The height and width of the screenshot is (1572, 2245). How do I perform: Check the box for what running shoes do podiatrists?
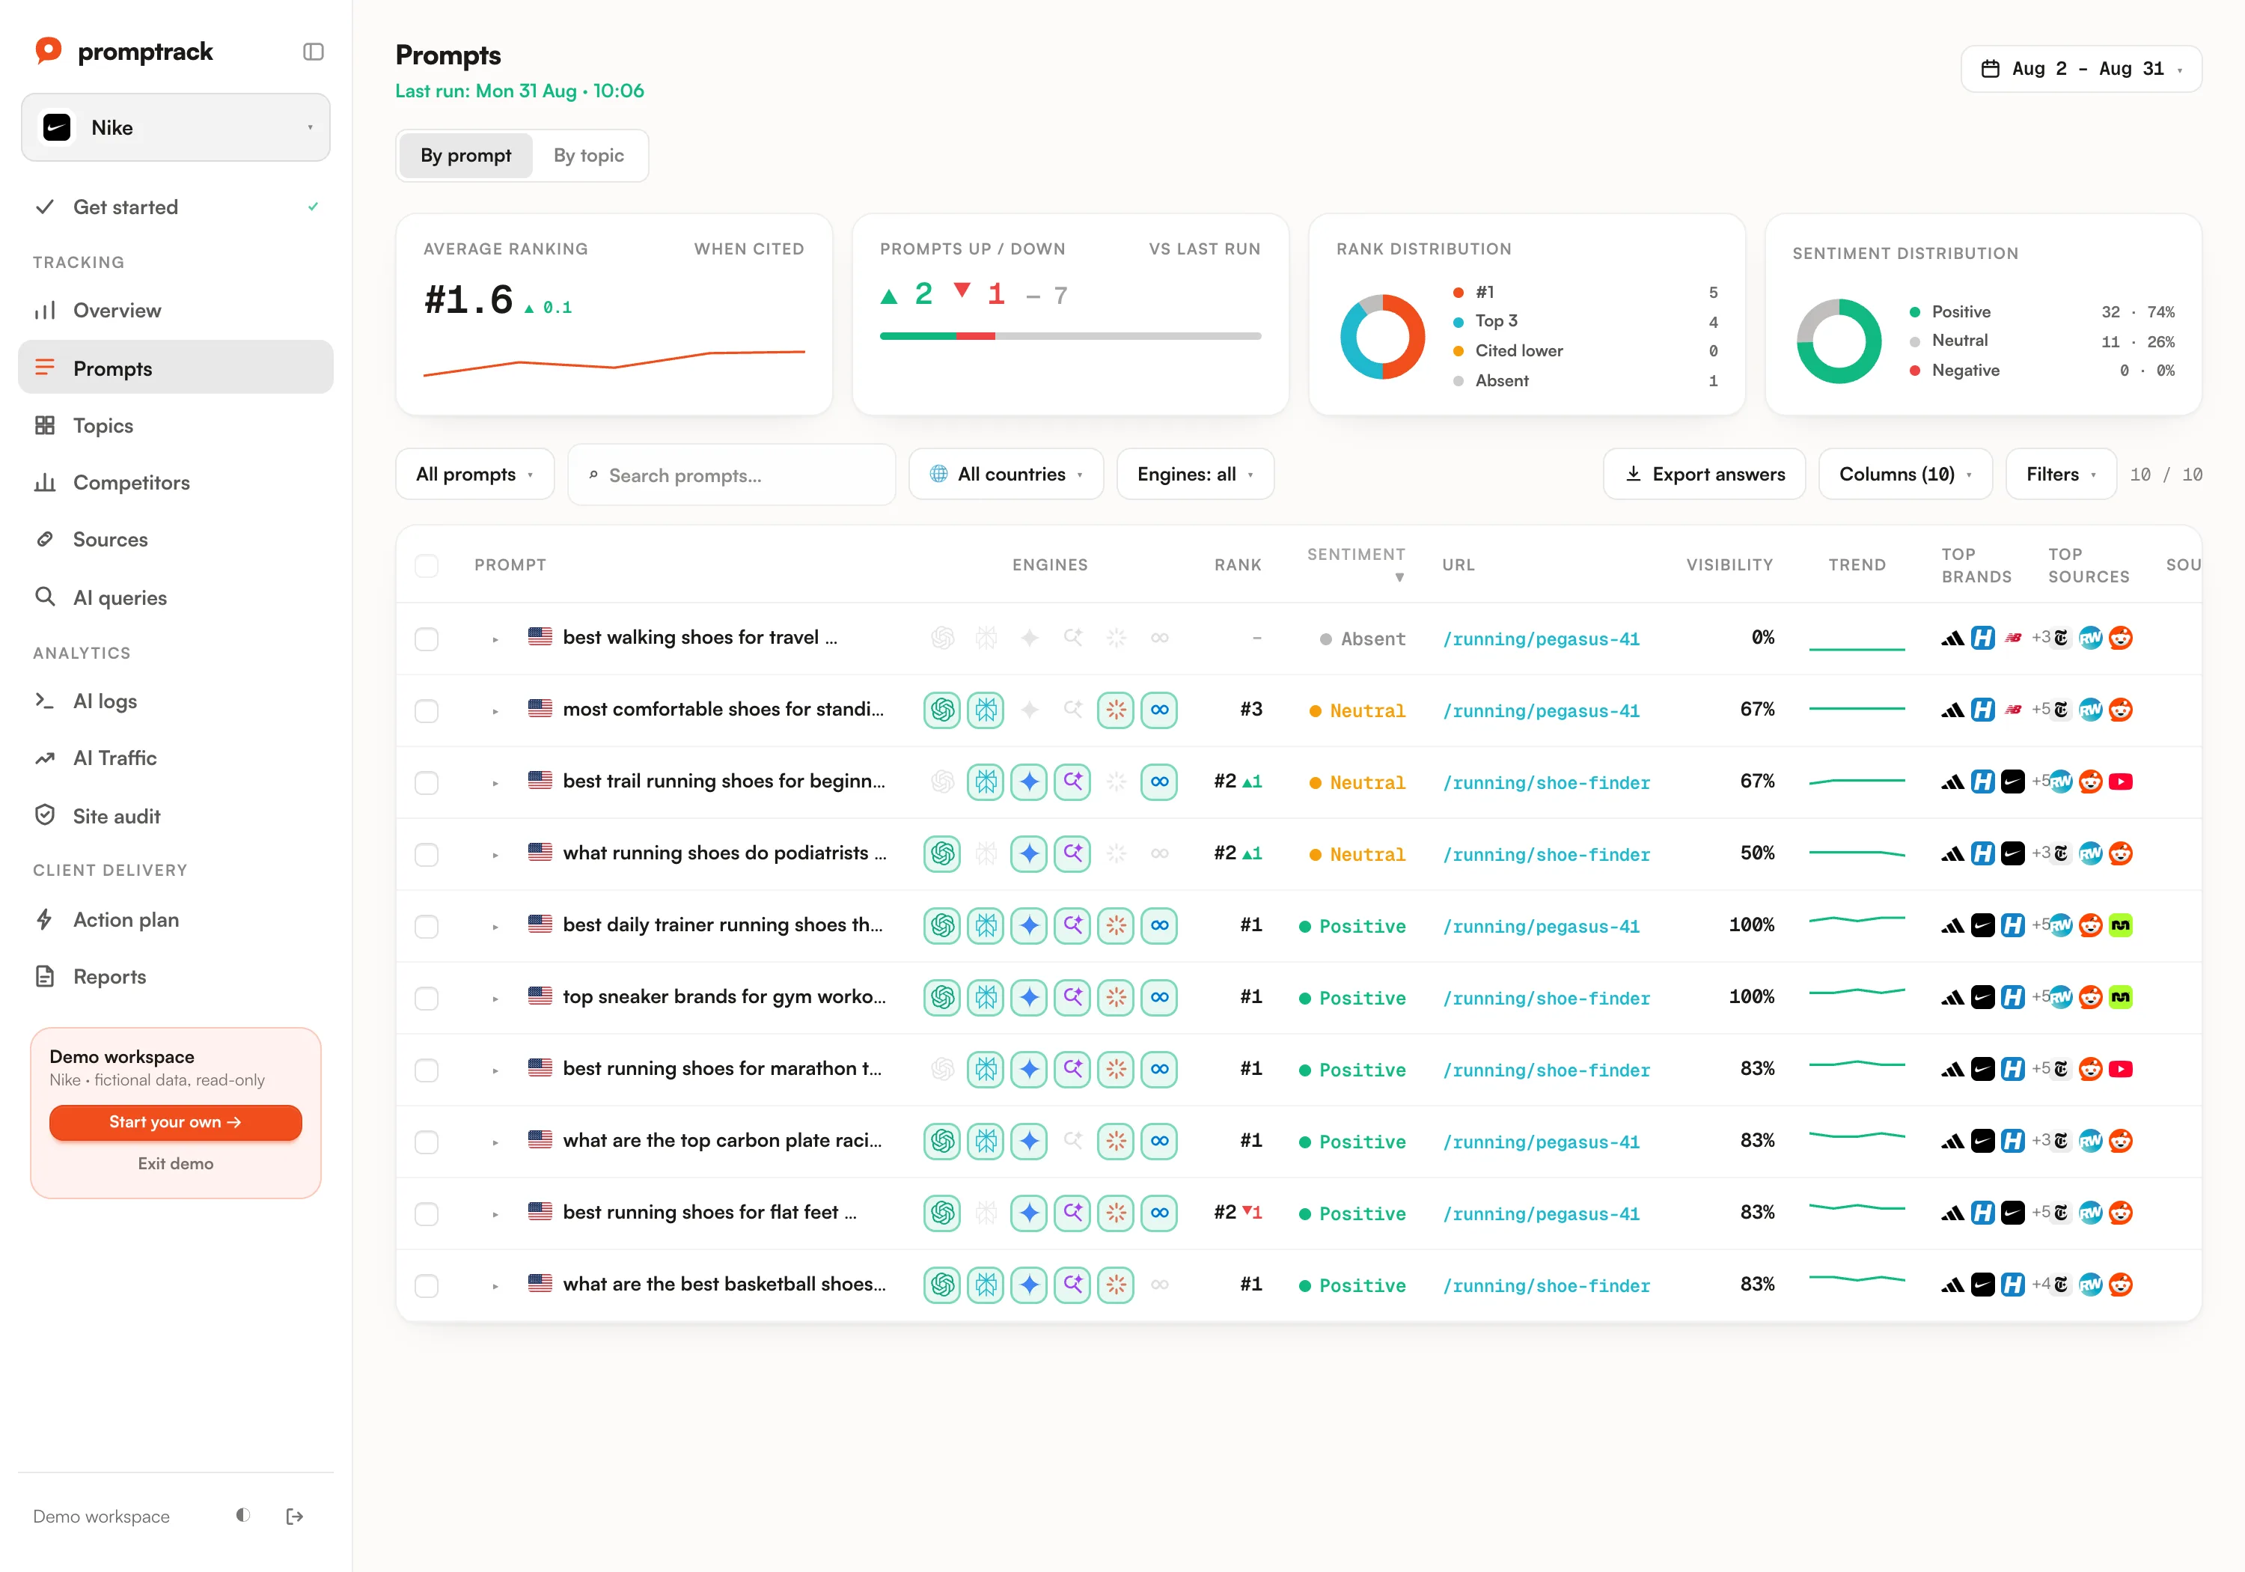pyautogui.click(x=427, y=855)
